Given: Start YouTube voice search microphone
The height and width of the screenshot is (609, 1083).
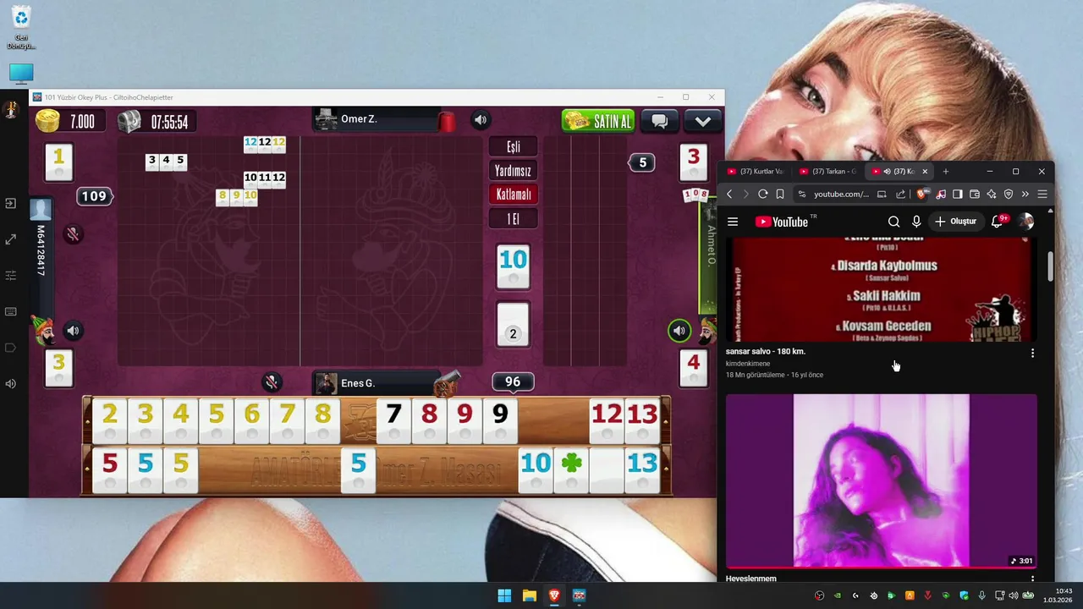Looking at the screenshot, I should pyautogui.click(x=916, y=222).
